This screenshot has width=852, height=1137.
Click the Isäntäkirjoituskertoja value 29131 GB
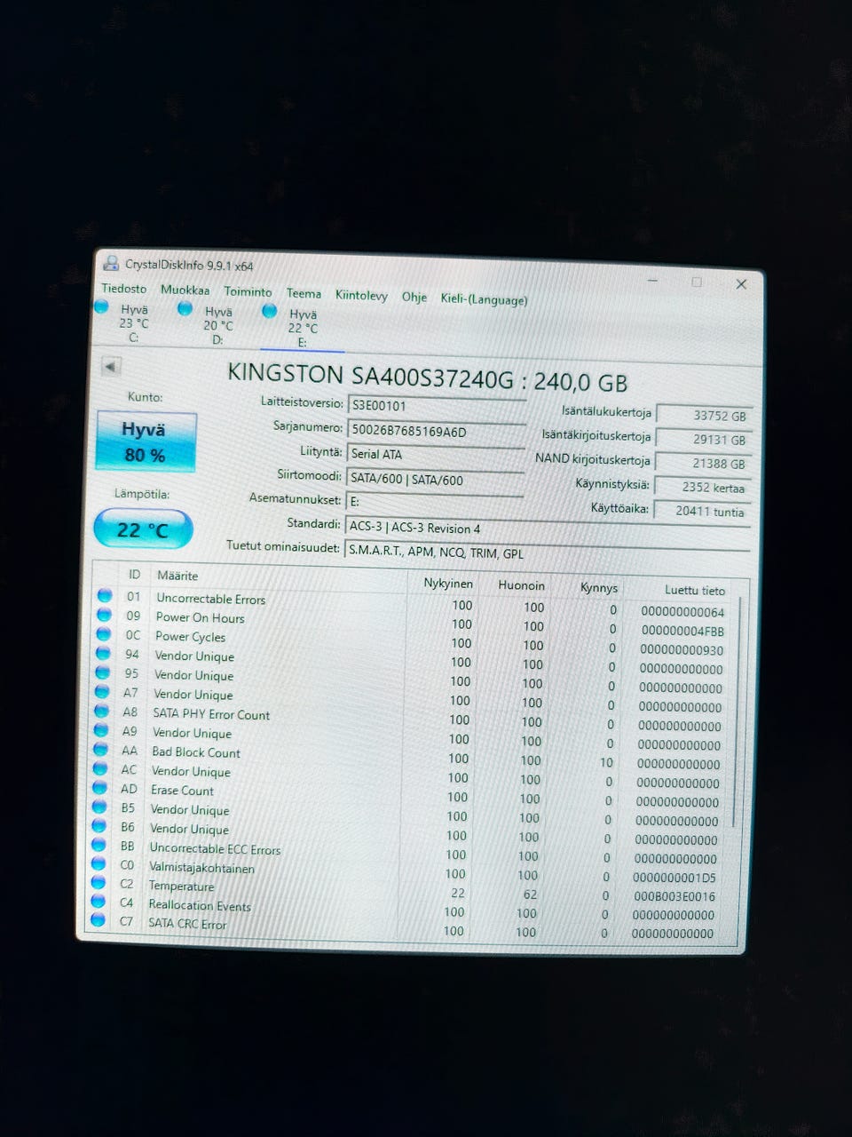coord(705,440)
